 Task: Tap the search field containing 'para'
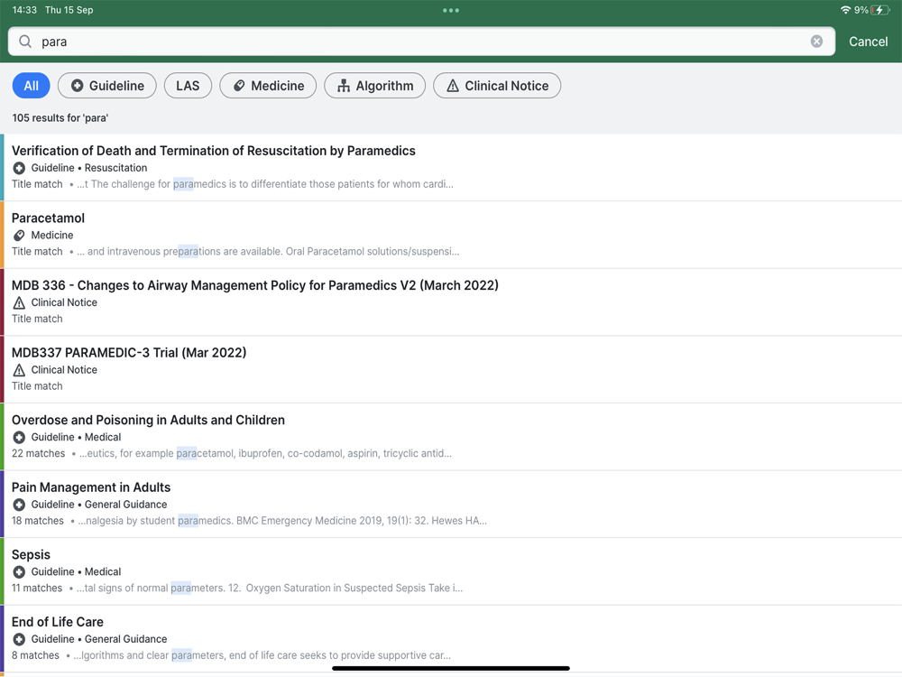421,42
